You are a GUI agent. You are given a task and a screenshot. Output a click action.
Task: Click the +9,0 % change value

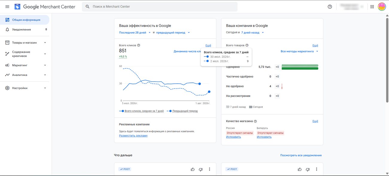click(x=123, y=56)
